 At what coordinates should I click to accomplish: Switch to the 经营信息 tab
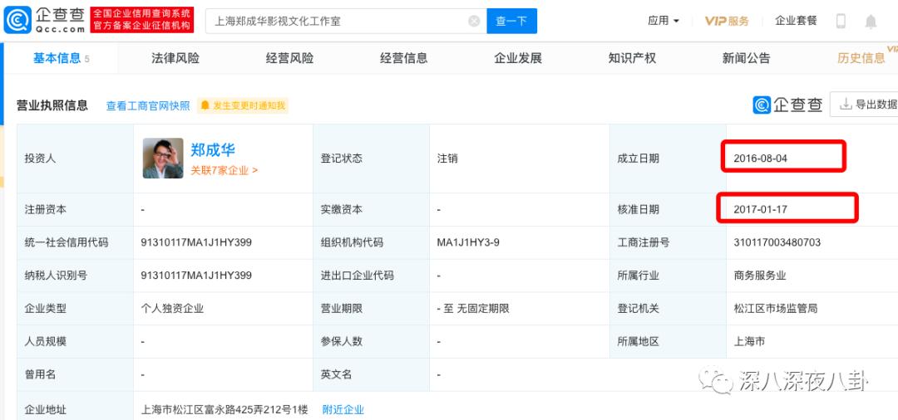pos(404,58)
